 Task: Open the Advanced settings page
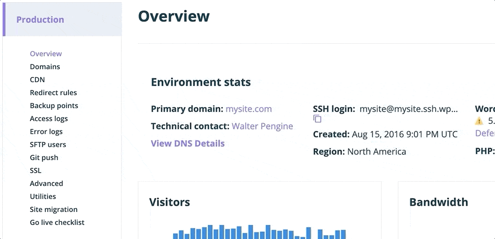[x=46, y=183]
